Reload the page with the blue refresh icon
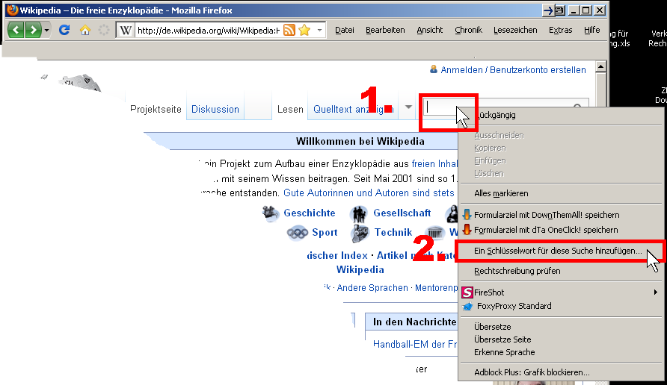Image resolution: width=667 pixels, height=385 pixels. coord(64,30)
